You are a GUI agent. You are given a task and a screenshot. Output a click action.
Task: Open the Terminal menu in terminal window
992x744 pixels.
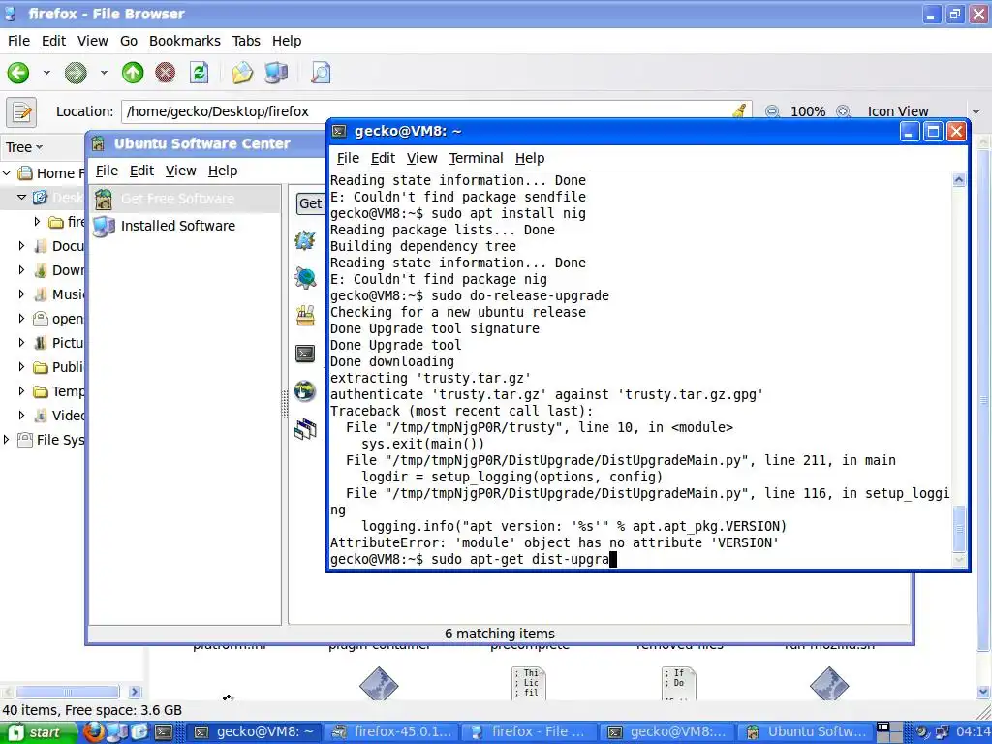[x=476, y=158]
